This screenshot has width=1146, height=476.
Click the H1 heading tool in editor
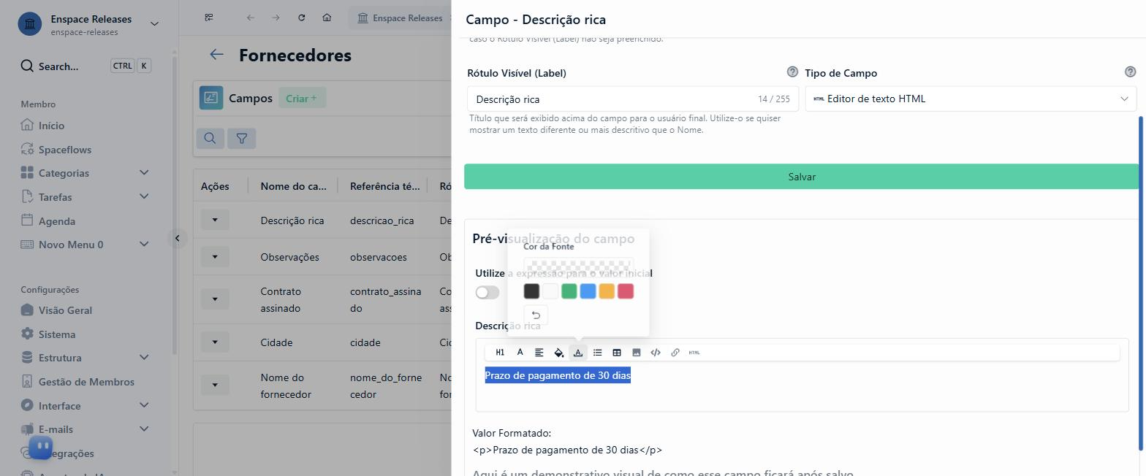500,353
